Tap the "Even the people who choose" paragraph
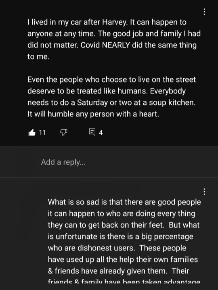 111,97
